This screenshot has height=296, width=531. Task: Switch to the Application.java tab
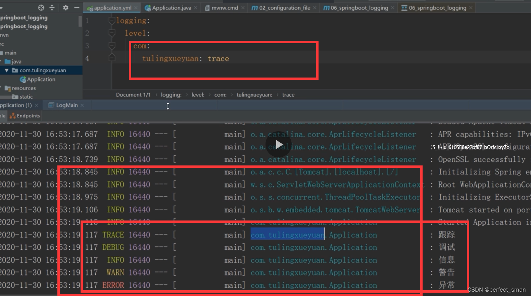pyautogui.click(x=172, y=8)
